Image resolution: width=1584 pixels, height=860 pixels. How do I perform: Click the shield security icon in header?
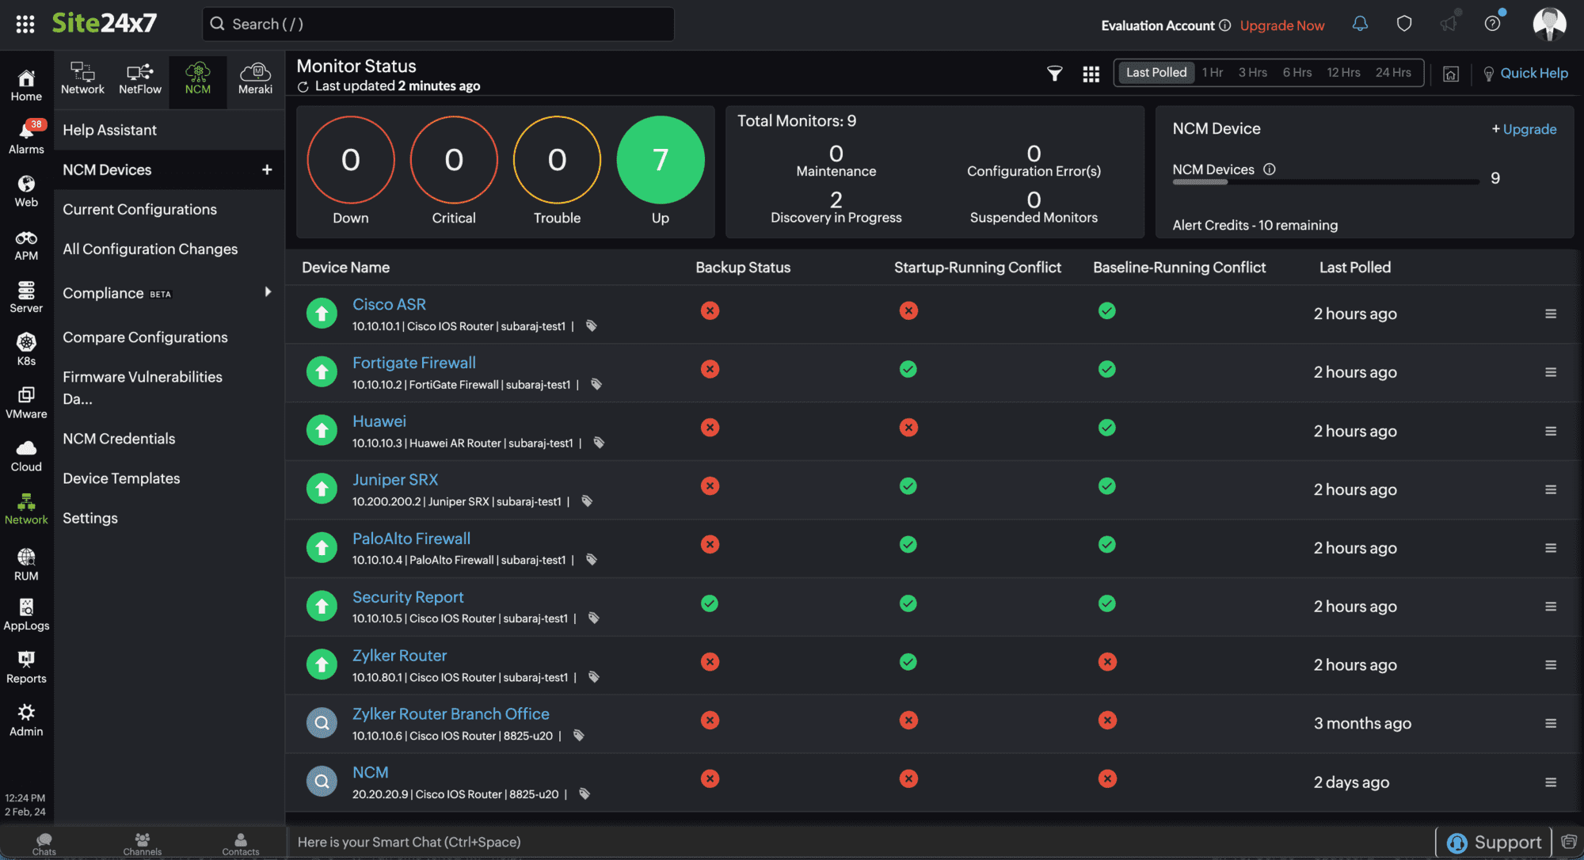pos(1403,25)
